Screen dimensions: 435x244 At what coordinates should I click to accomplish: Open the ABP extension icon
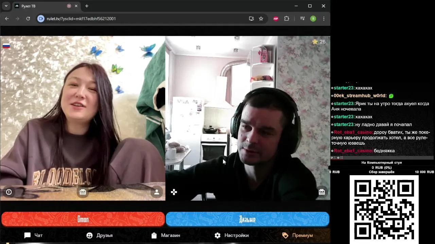276,19
